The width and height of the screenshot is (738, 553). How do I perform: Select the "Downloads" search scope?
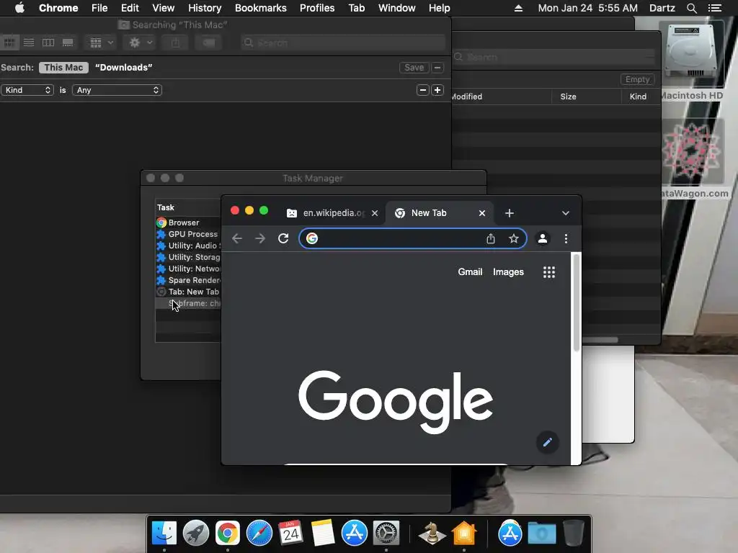pyautogui.click(x=124, y=67)
